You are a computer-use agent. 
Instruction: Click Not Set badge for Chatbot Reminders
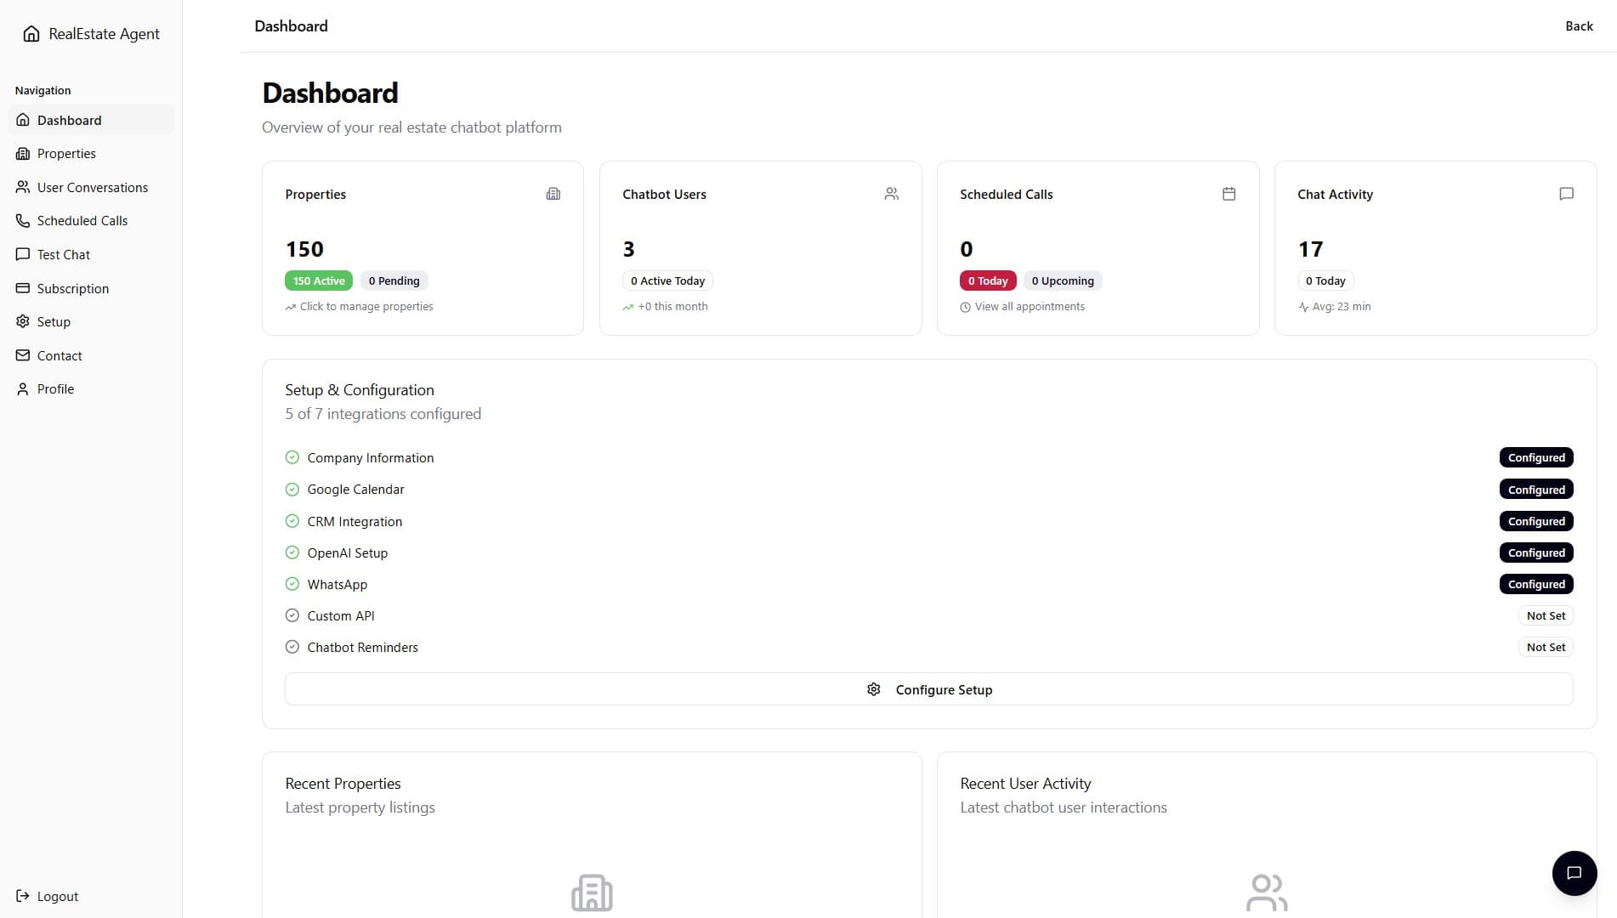(1546, 647)
